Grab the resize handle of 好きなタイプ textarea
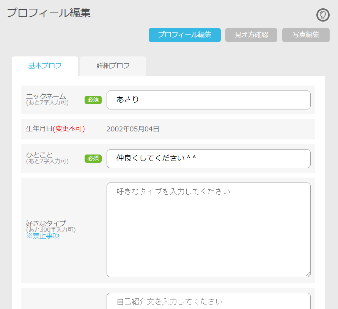 coord(308,274)
